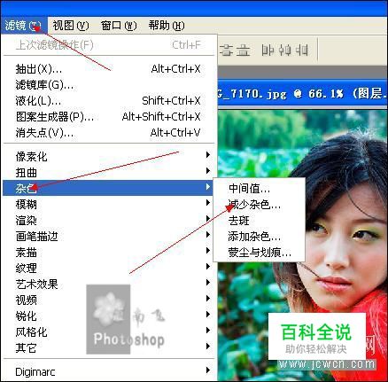The image size is (388, 382).
Task: Expand the 扭曲 submenu
Action: pos(109,172)
